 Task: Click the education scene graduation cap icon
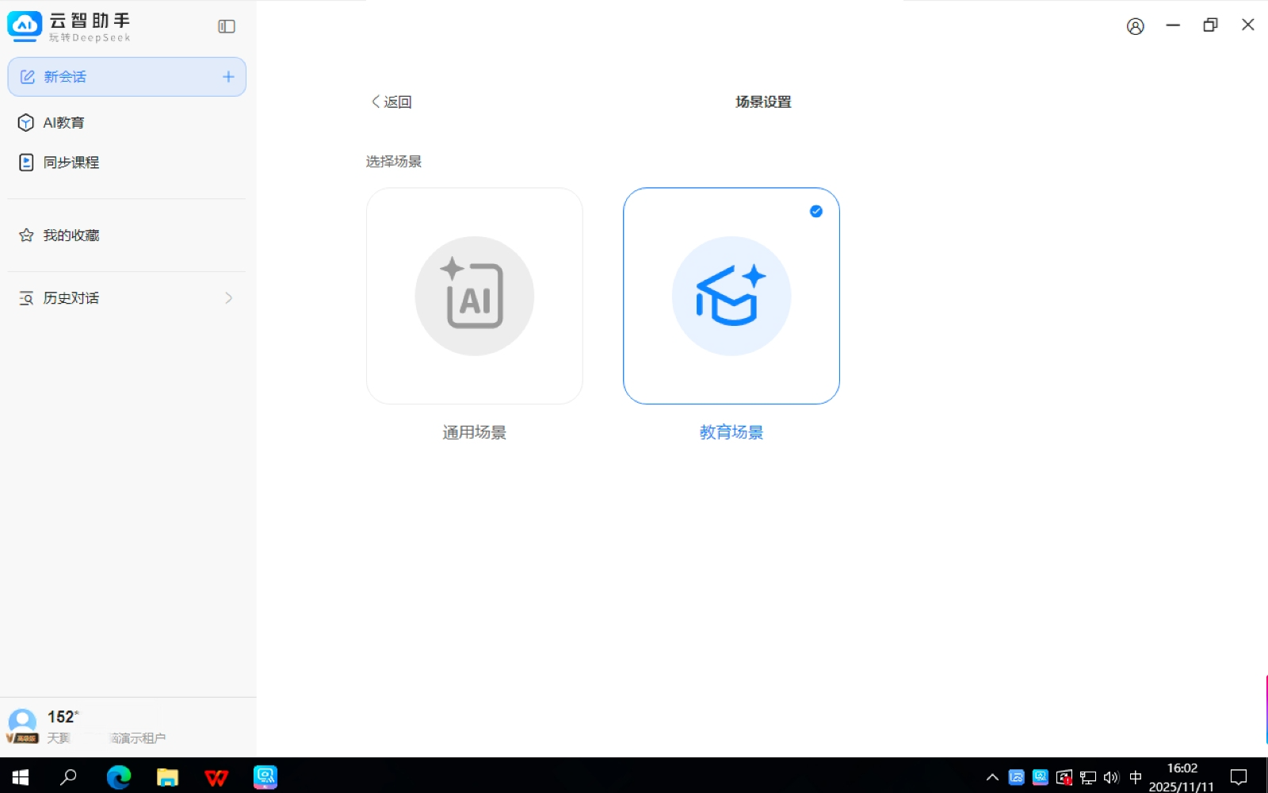pos(731,296)
